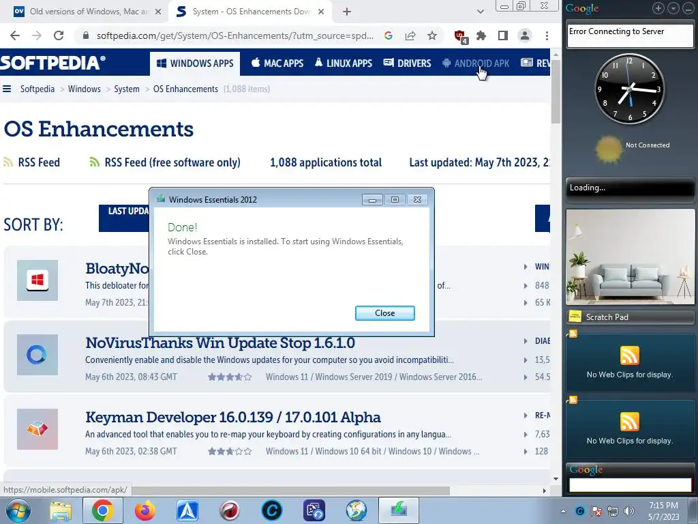Launch Firefox from the taskbar
This screenshot has height=524, width=698.
pos(145,510)
